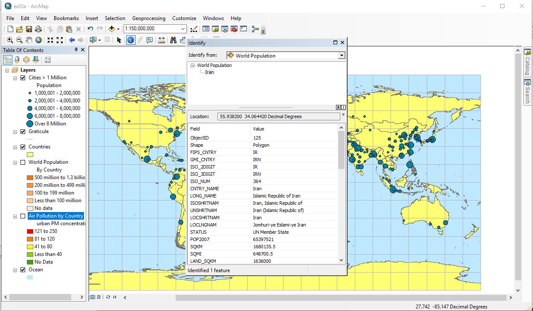
Task: Open the HTML Popup tool
Action: (x=150, y=40)
